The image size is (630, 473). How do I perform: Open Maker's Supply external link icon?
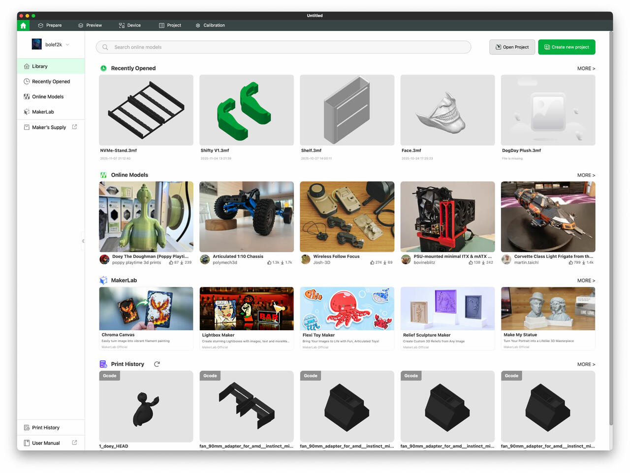[74, 127]
